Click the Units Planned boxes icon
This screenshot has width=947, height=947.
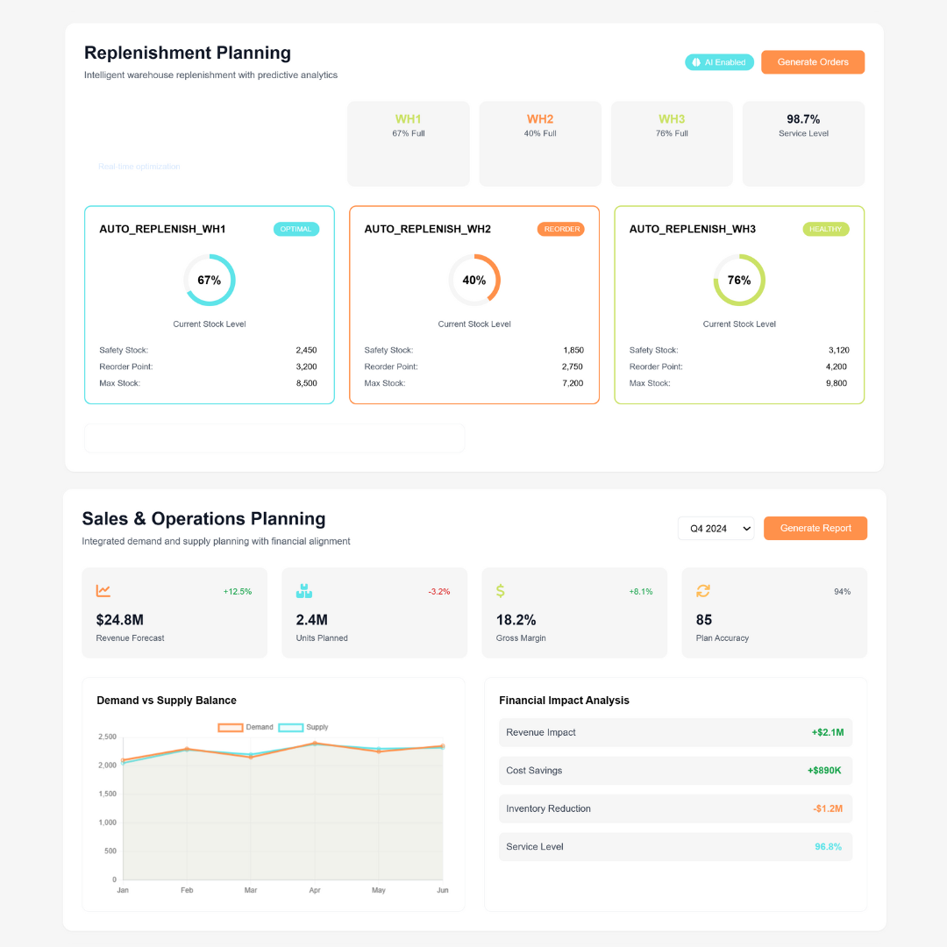coord(304,591)
